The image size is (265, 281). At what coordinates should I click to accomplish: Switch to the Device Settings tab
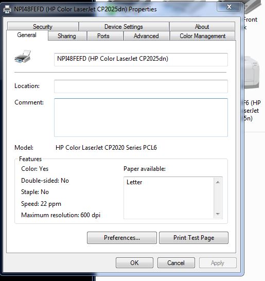123,27
